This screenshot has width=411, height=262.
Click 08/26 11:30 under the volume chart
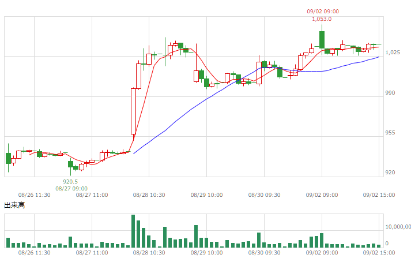click(35, 253)
